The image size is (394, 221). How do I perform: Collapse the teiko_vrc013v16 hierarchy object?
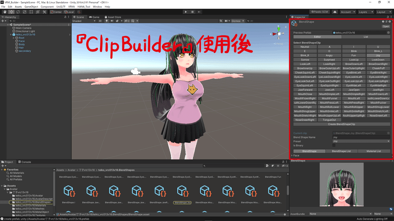pyautogui.click(x=11, y=34)
